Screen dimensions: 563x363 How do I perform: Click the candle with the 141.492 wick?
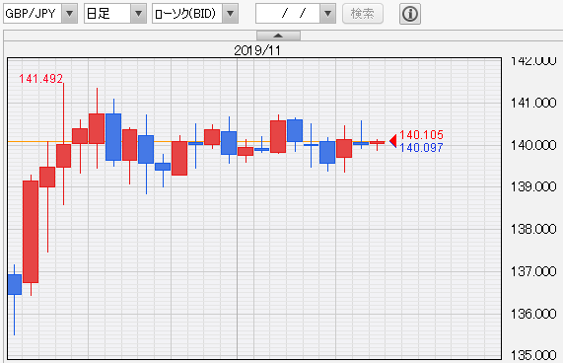click(x=63, y=156)
